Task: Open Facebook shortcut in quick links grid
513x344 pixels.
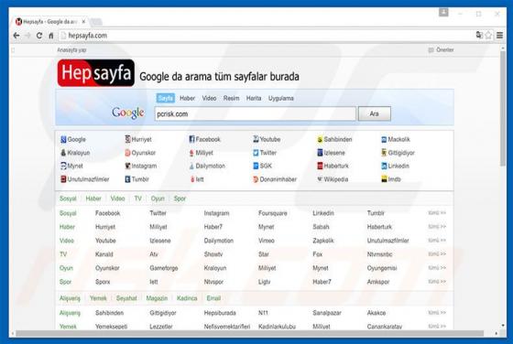Action: click(204, 139)
